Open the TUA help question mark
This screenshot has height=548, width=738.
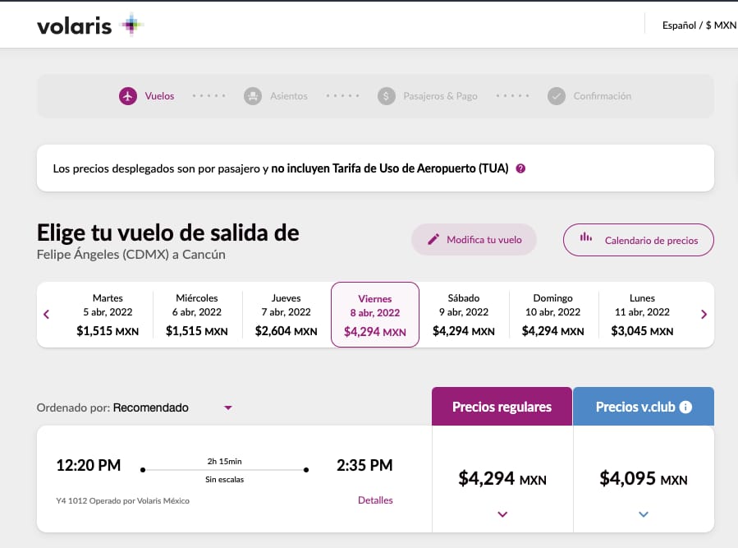520,168
